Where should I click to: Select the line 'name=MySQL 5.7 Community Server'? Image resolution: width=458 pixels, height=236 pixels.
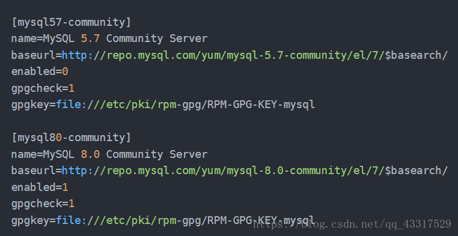[109, 38]
